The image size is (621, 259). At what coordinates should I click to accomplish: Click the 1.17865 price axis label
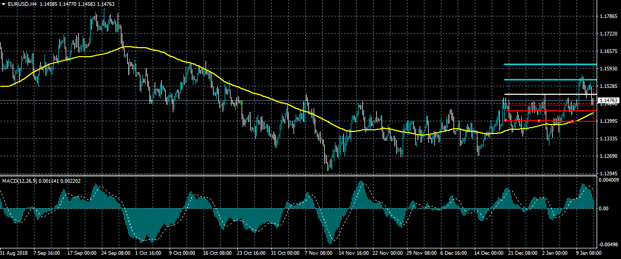point(608,16)
